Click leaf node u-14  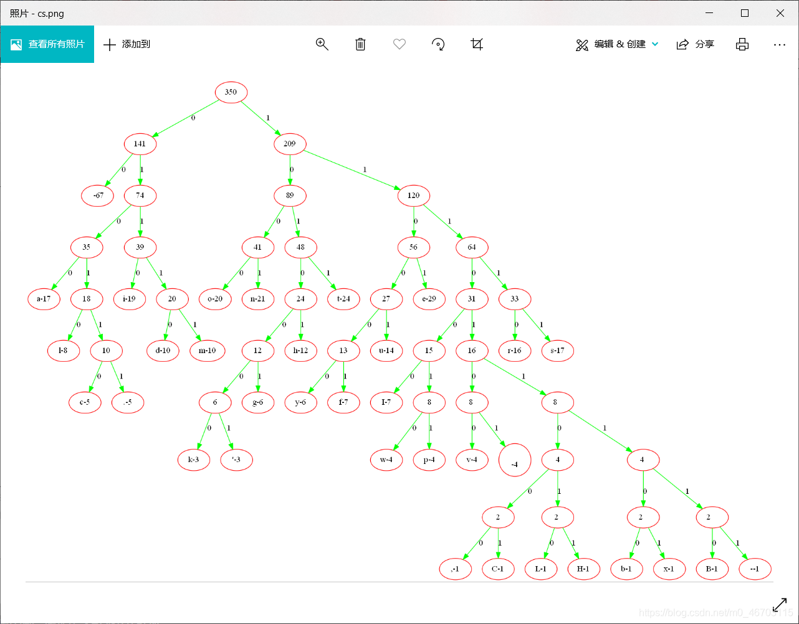(386, 351)
